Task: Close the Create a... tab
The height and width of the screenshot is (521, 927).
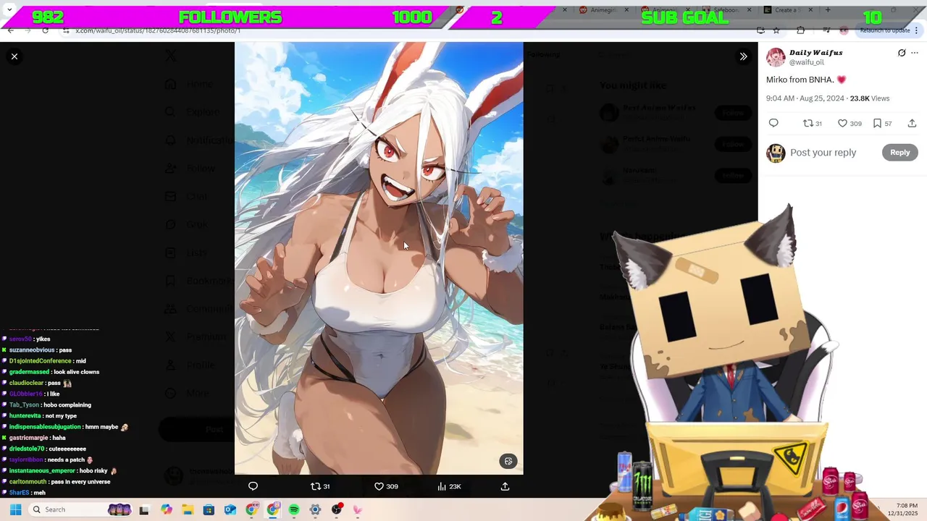Action: pos(810,10)
